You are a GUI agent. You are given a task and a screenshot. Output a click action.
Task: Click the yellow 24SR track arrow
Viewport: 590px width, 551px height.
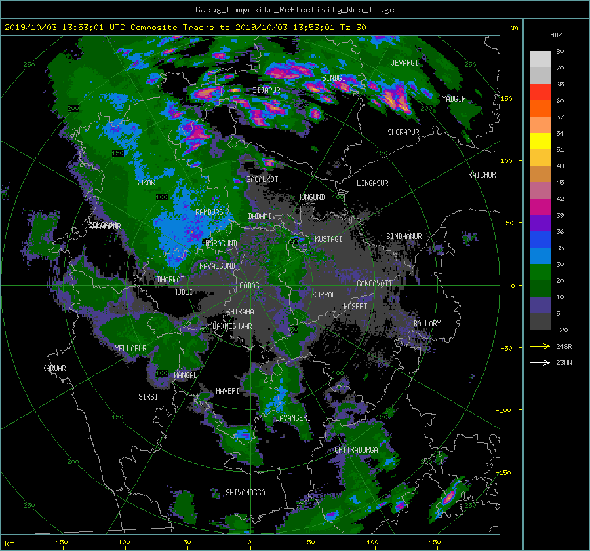[540, 346]
